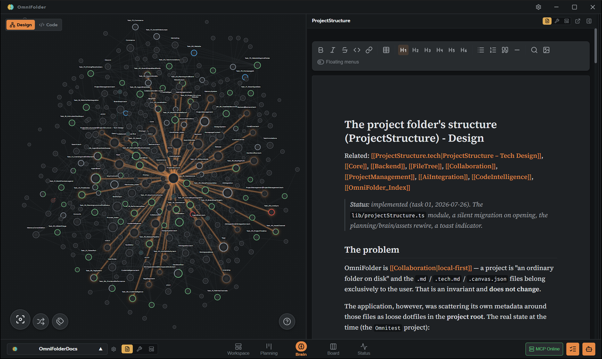Expand the OmniFolderDocs project selector
Image resolution: width=602 pixels, height=359 pixels.
tap(57, 349)
